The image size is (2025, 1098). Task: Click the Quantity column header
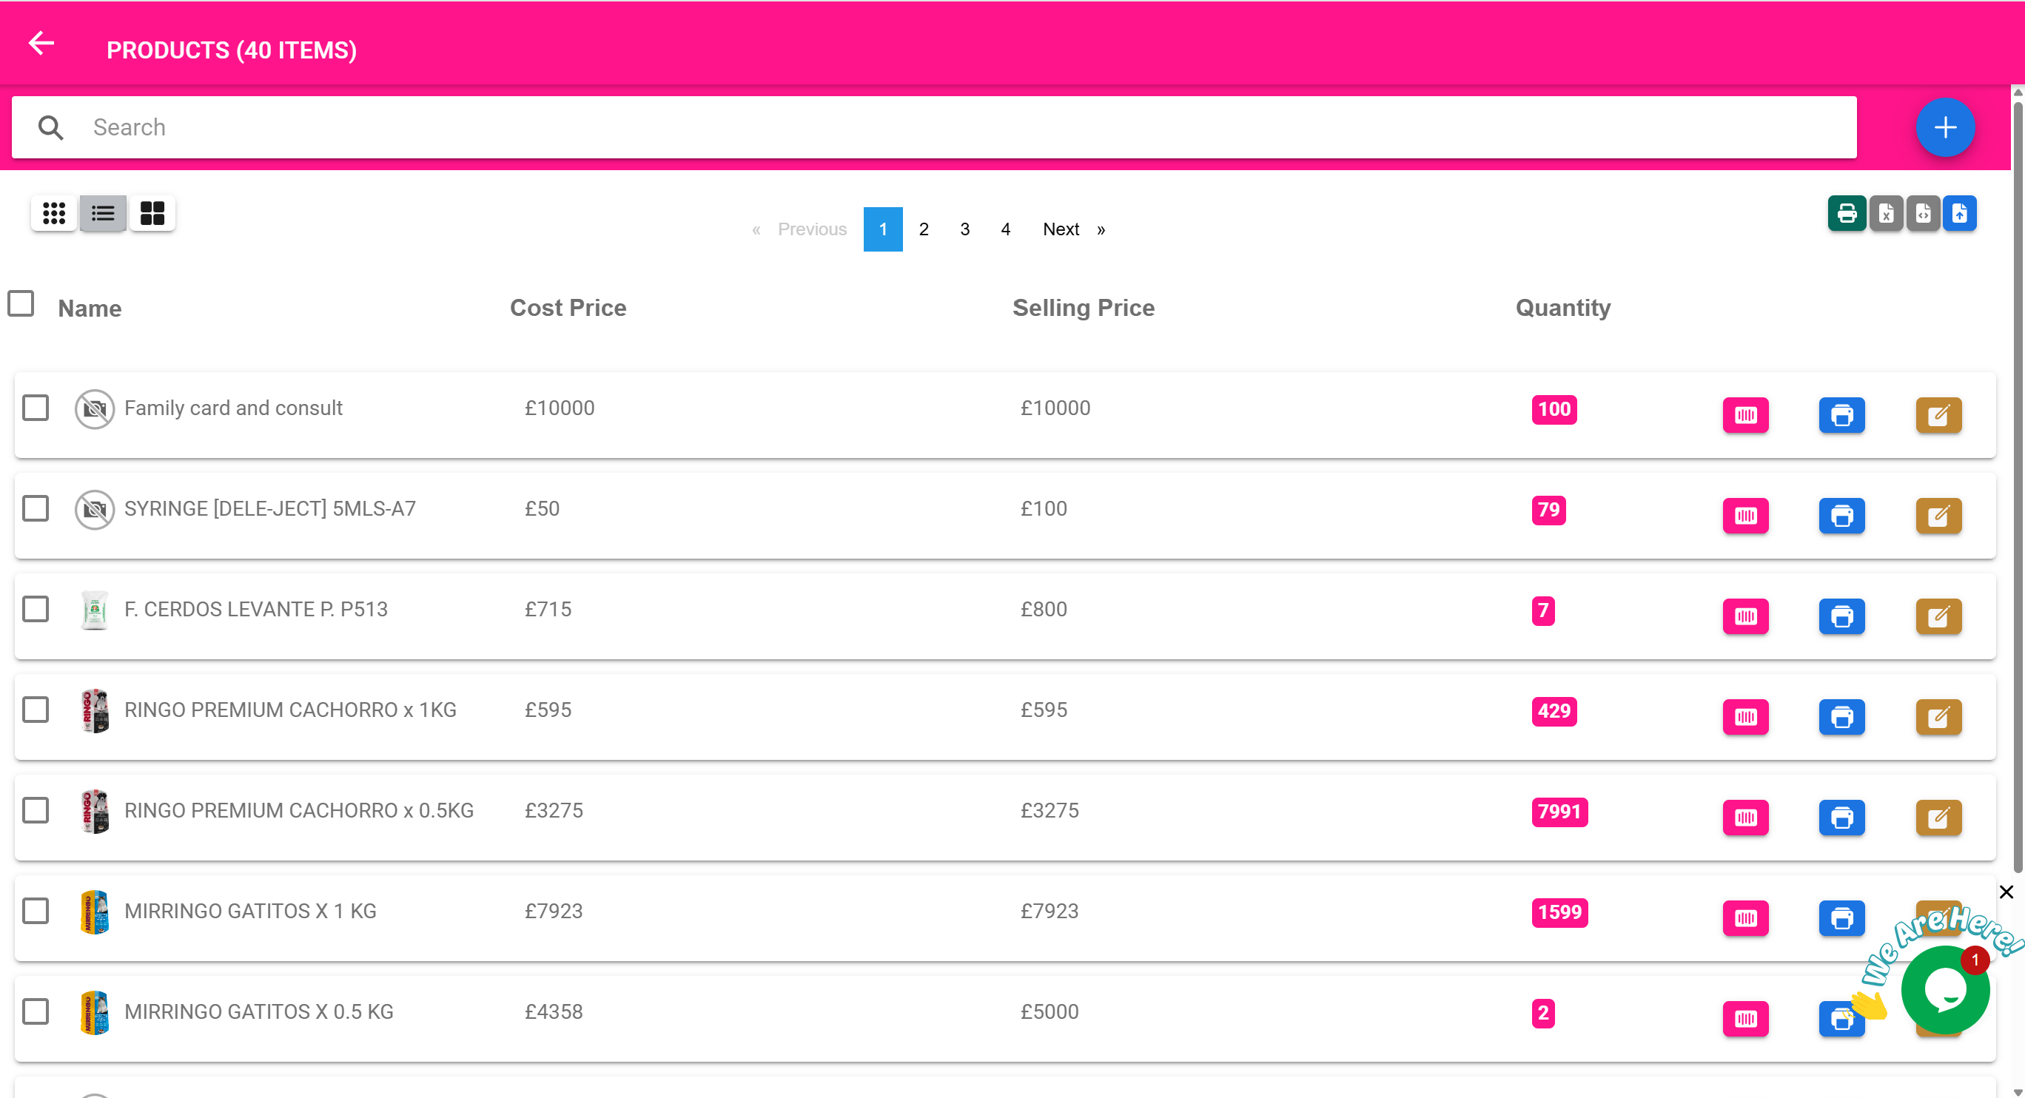coord(1562,308)
